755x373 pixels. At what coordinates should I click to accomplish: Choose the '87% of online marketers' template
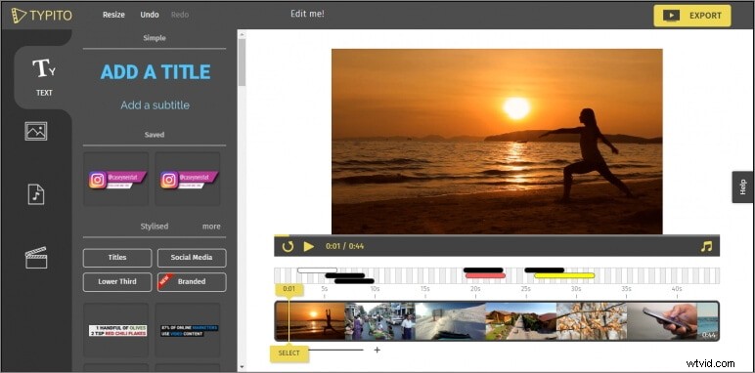point(188,330)
